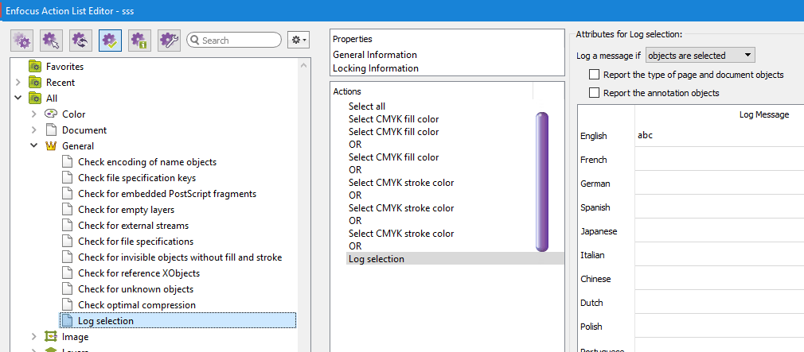The image size is (804, 352).
Task: Click the Properties header
Action: (x=353, y=39)
